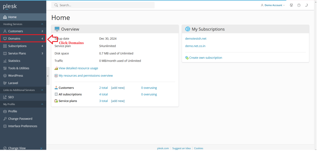
Task: Collapse the Hosting Services section
Action: (42, 24)
